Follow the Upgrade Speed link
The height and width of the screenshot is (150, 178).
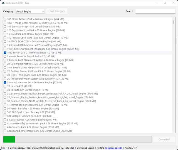pos(113,148)
